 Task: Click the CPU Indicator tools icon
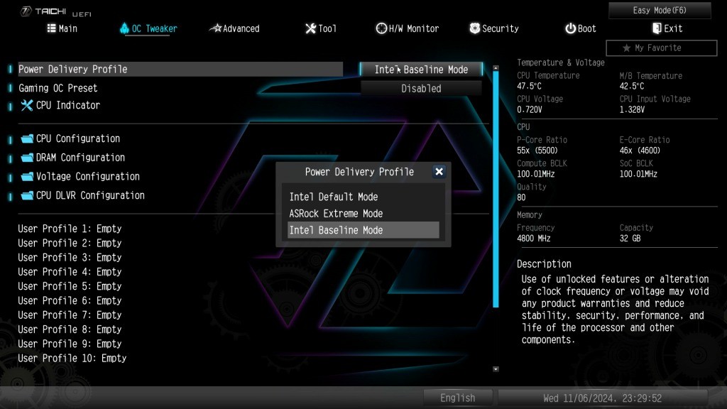pos(27,105)
